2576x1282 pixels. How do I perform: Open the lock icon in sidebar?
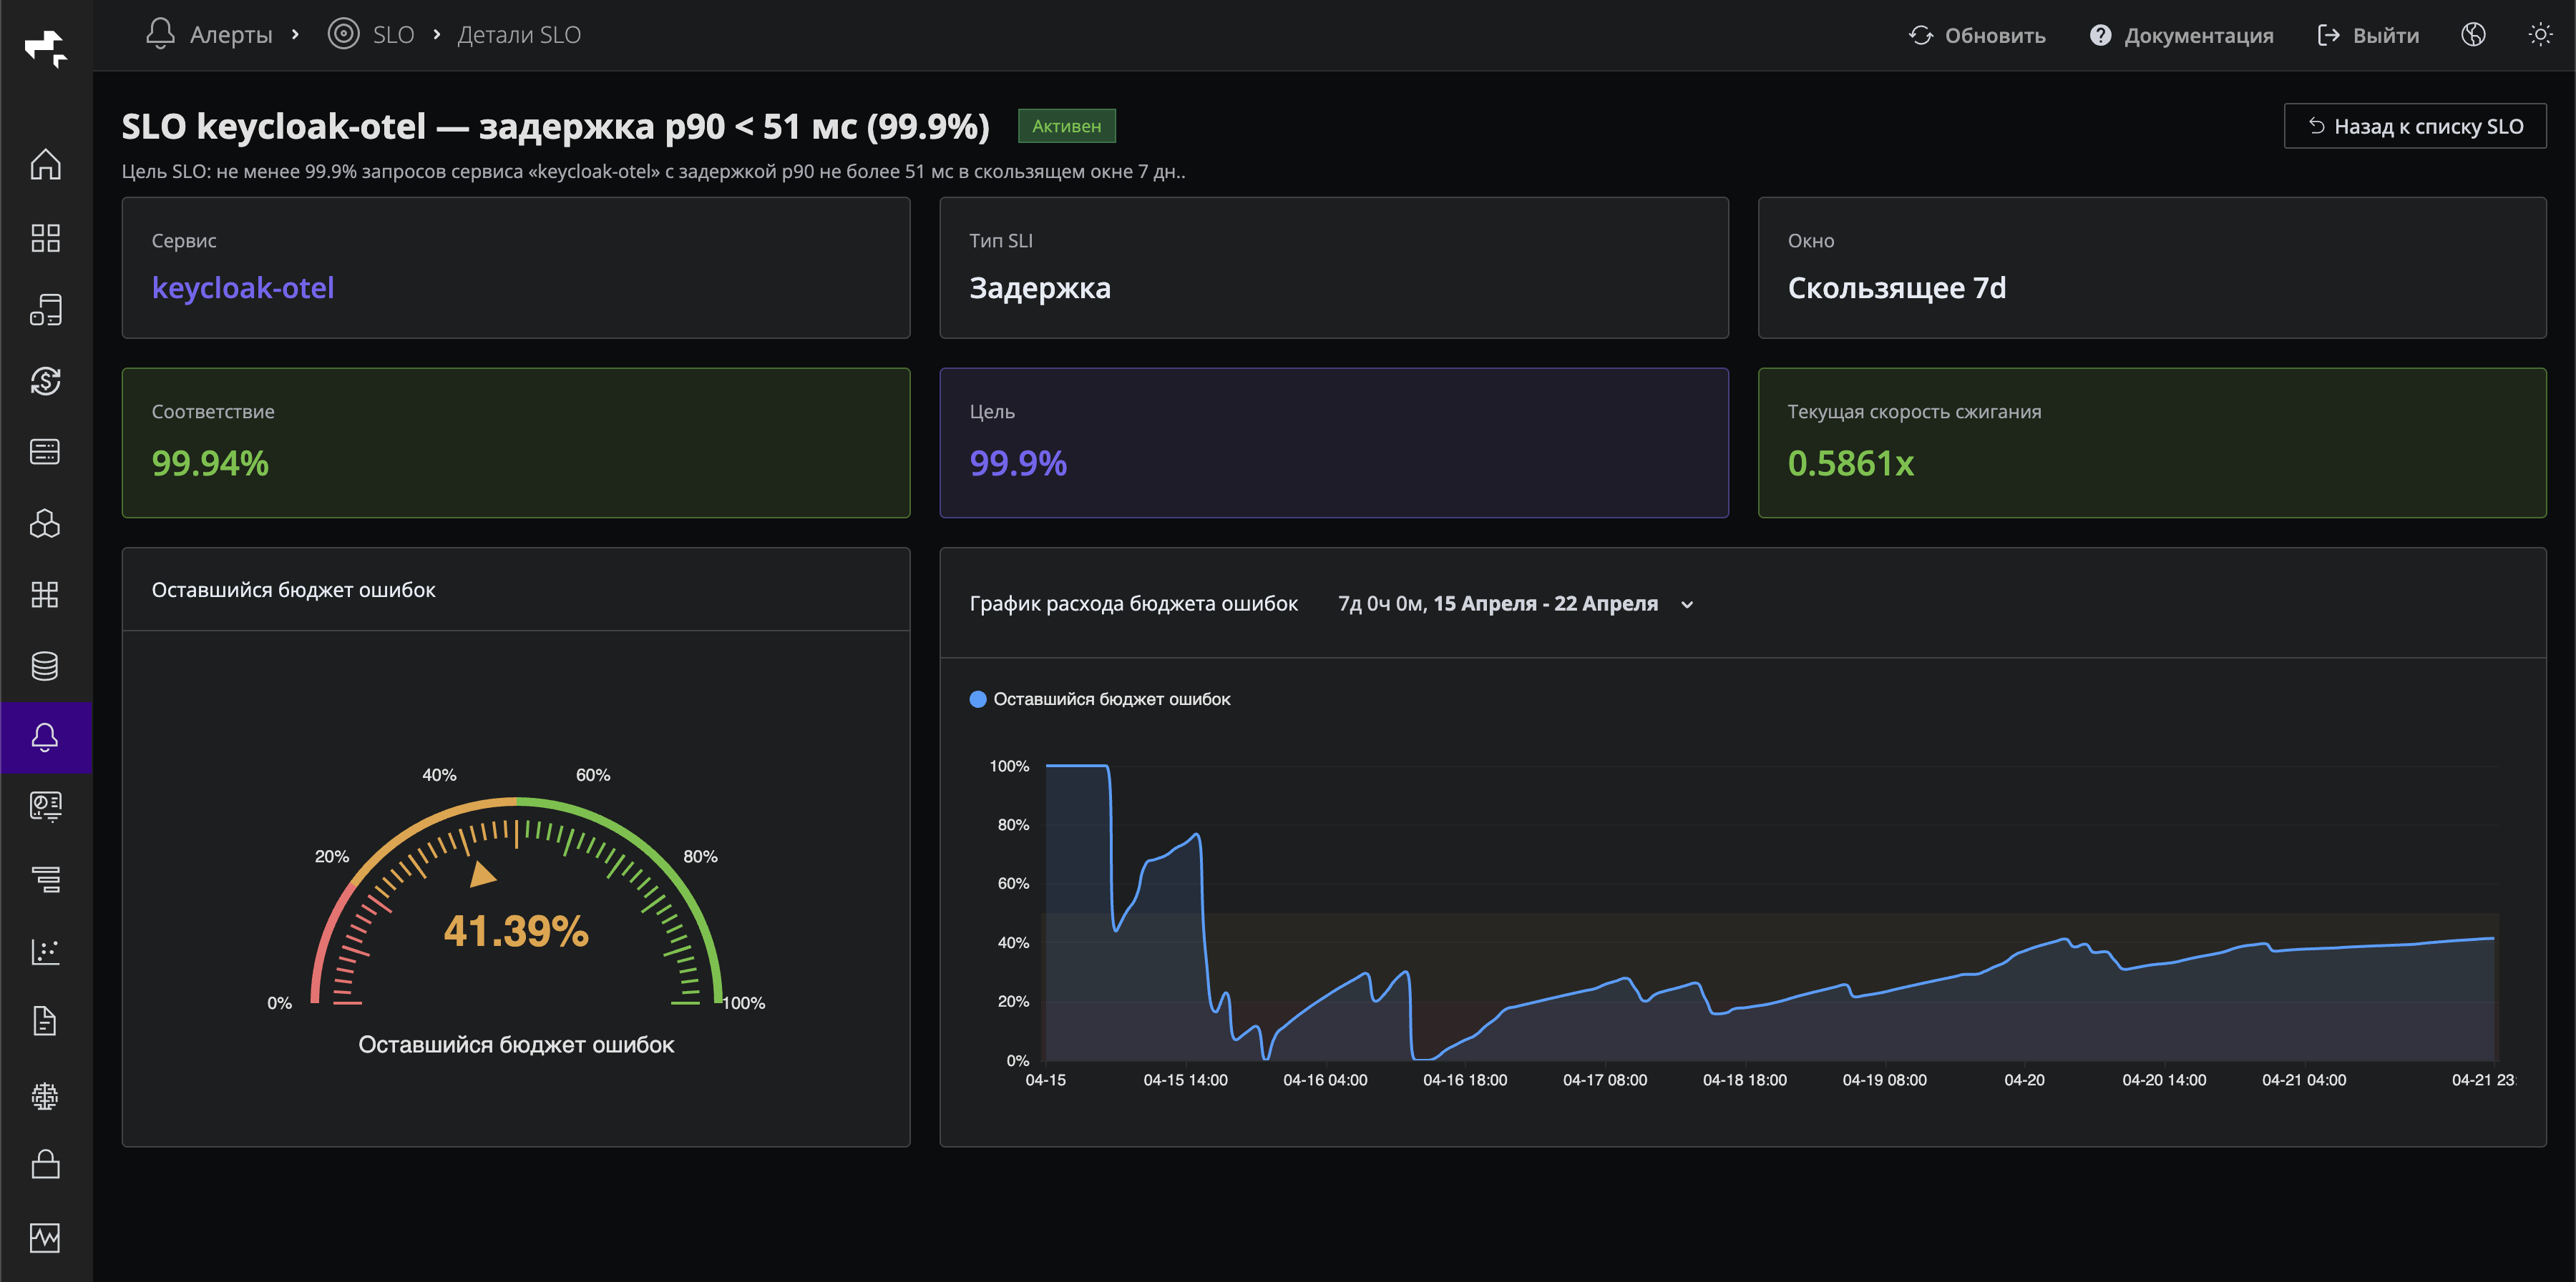45,1164
